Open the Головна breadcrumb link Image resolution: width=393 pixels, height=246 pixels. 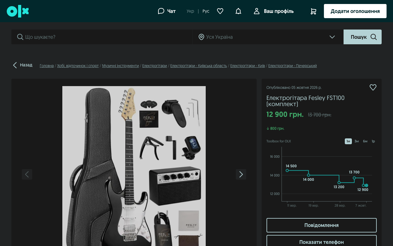pyautogui.click(x=47, y=66)
